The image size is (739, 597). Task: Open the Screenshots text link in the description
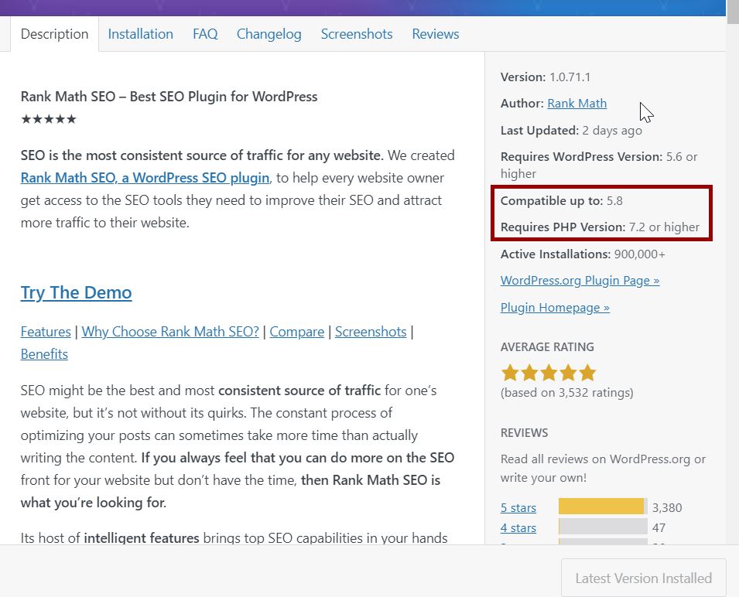pos(371,331)
